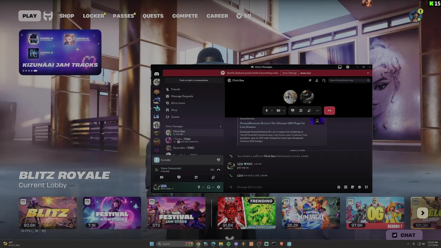Click Find or start a conversation
The height and width of the screenshot is (248, 441).
click(194, 80)
